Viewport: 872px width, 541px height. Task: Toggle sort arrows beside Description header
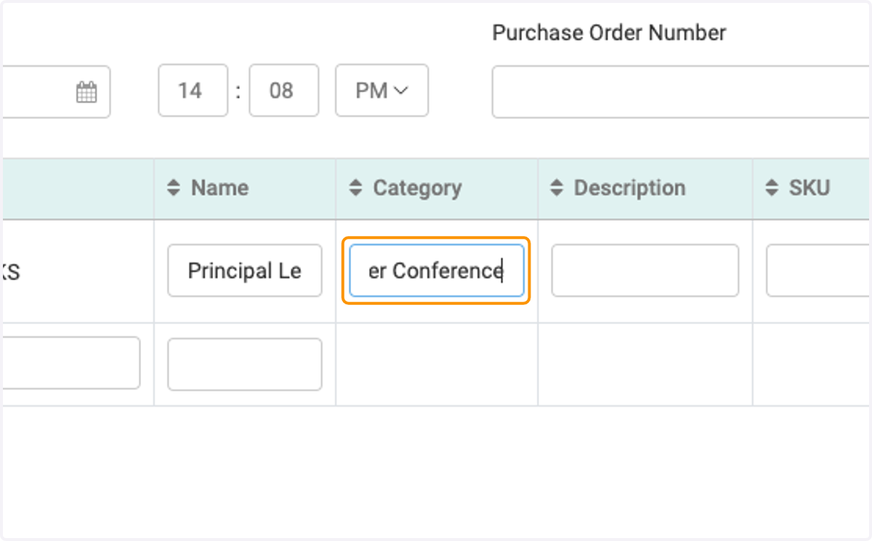point(556,188)
